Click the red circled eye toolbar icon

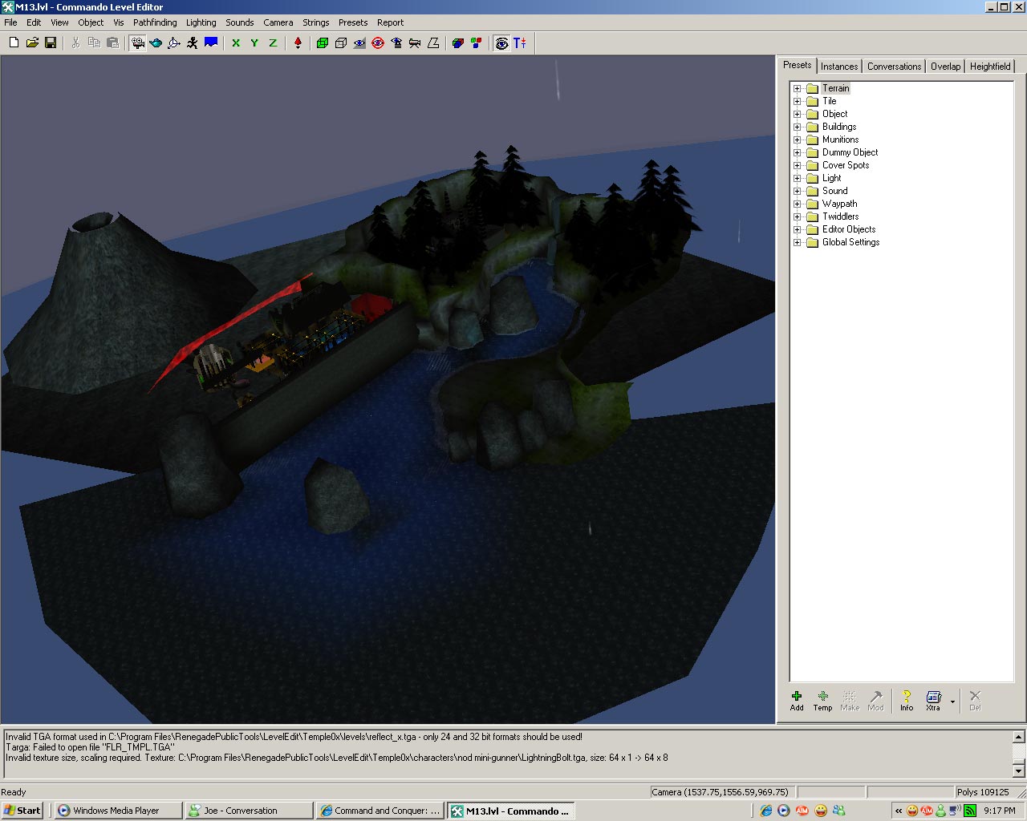378,43
